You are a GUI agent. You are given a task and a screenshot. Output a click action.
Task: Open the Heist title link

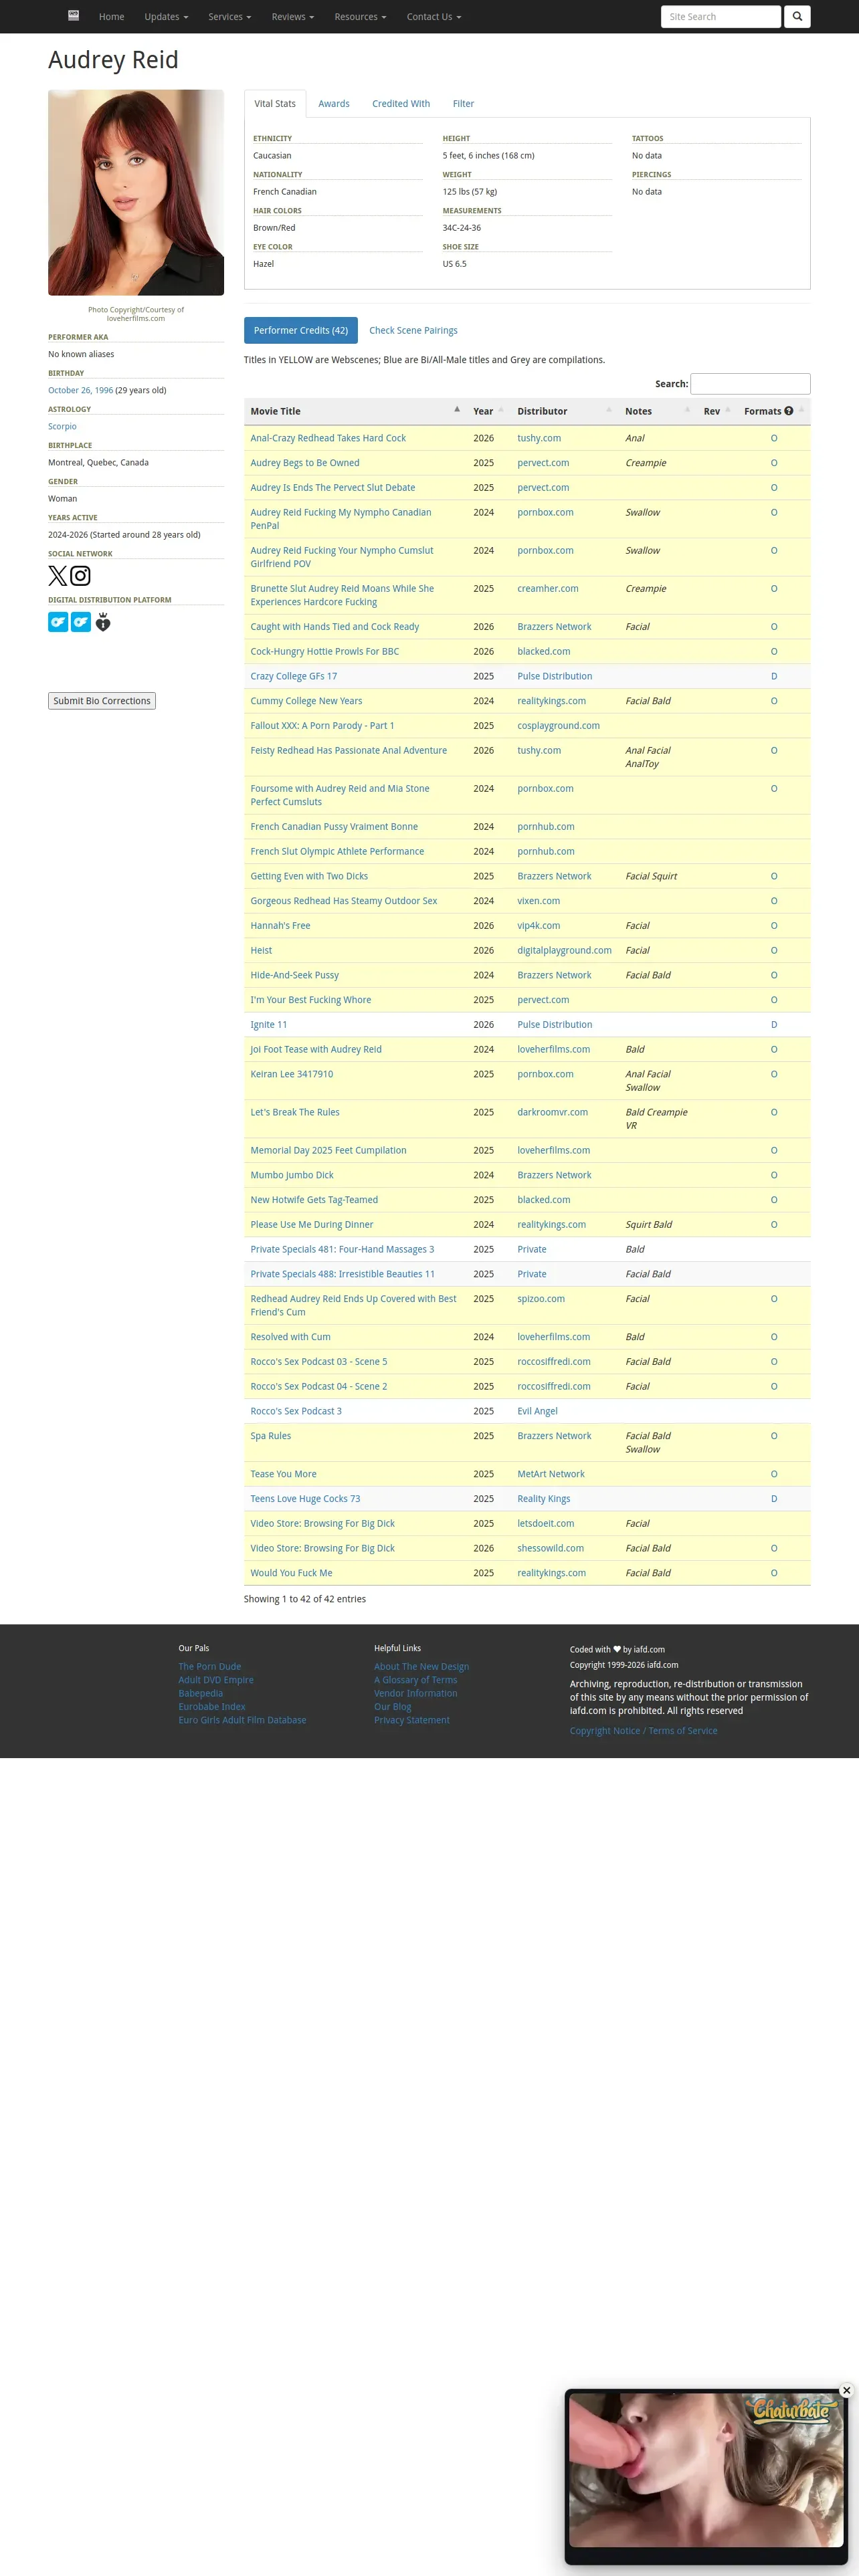click(x=261, y=951)
